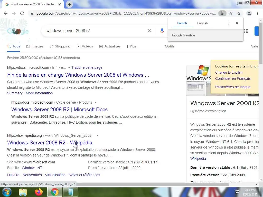Switch to Tous results tab
Screen dimensions: 263x197
(14, 46)
